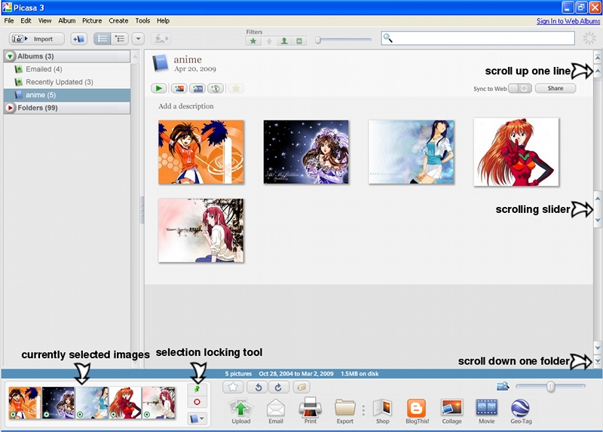Toggle the Sync to Web switch

[x=520, y=89]
